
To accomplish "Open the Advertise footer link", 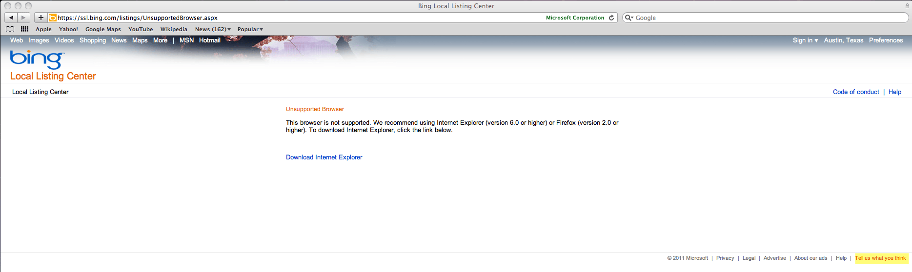I will (x=775, y=258).
